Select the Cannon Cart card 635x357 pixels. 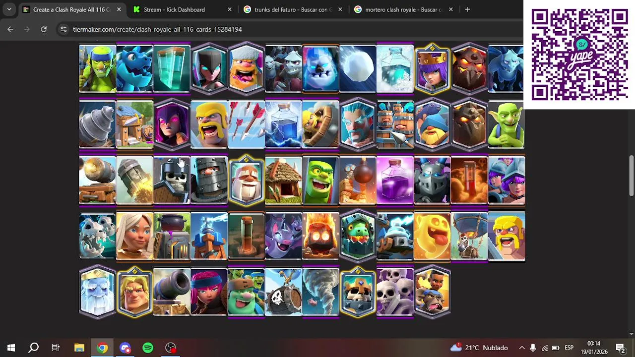[97, 180]
